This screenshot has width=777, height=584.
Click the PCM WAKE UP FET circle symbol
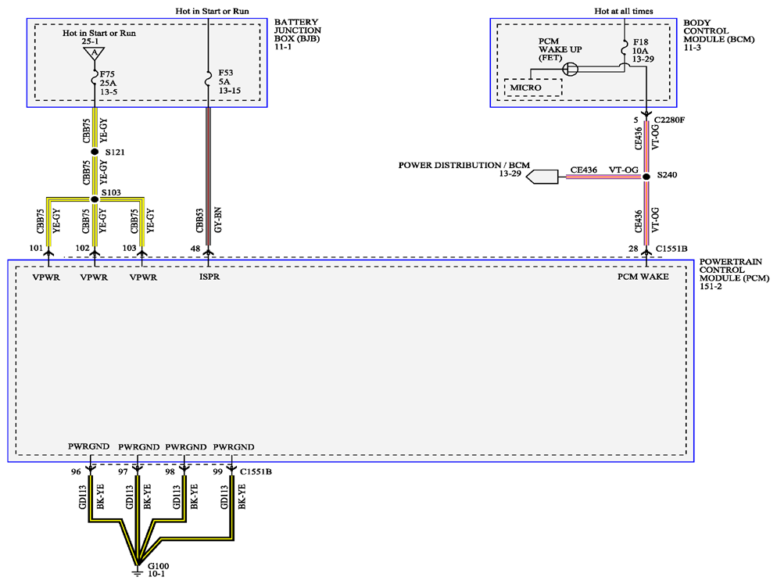tap(571, 69)
